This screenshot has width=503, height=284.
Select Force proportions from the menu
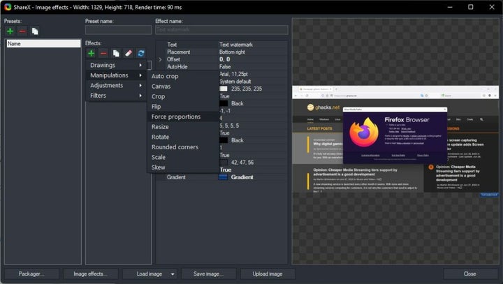point(175,117)
